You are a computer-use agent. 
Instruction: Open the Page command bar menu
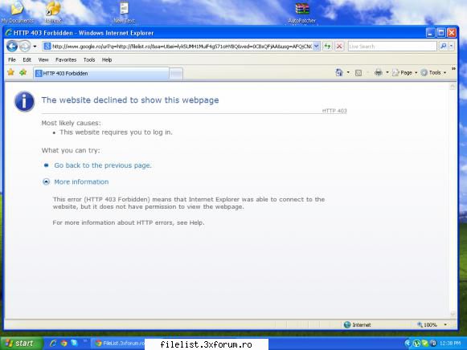coord(405,72)
